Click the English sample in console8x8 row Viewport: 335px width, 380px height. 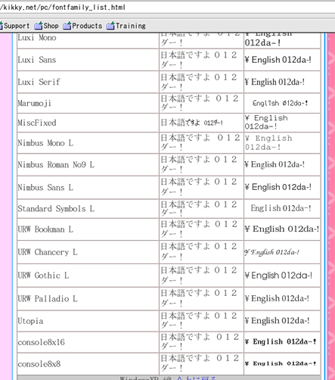coord(281,363)
